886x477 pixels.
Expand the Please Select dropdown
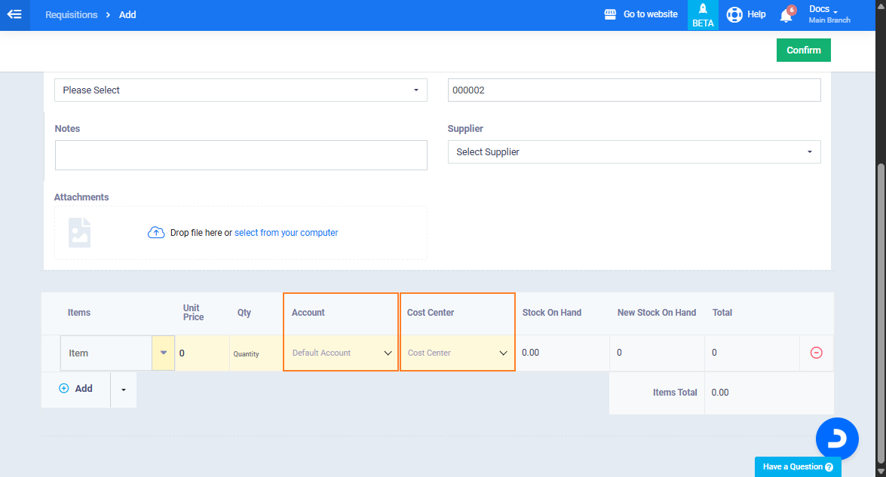(x=241, y=90)
